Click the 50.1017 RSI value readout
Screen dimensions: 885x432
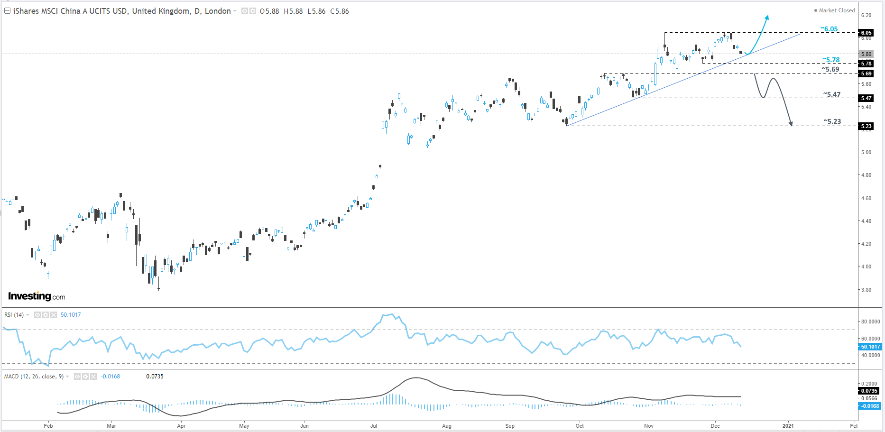70,314
